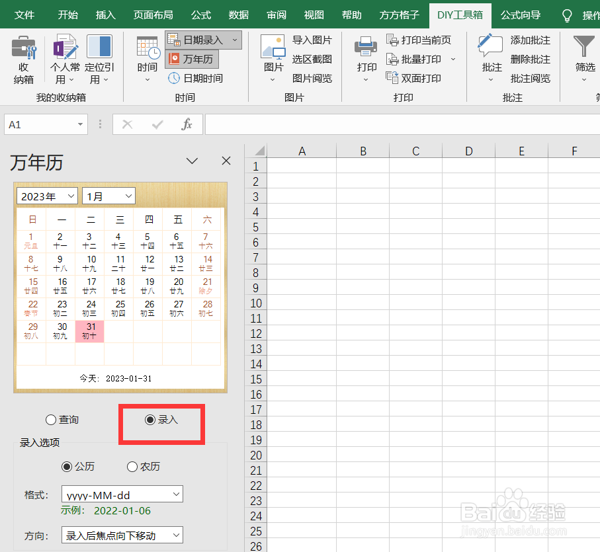This screenshot has width=600, height=552.
Task: Open the 收纳箱 toolbox icon
Action: (x=24, y=48)
